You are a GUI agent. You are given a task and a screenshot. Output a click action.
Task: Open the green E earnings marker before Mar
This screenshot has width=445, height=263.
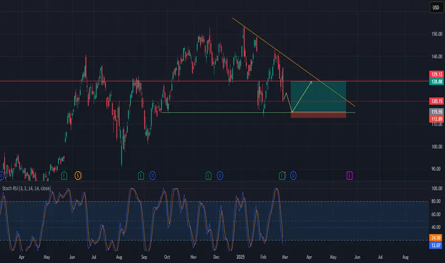[x=282, y=175]
